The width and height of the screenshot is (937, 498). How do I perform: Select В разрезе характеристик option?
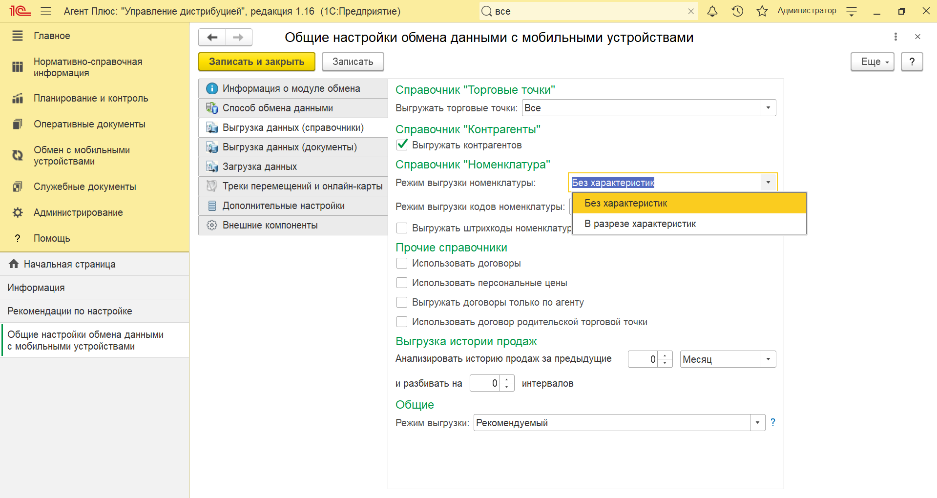click(x=640, y=224)
